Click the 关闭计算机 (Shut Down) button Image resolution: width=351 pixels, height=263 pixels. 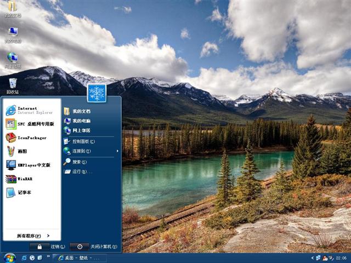[94, 247]
